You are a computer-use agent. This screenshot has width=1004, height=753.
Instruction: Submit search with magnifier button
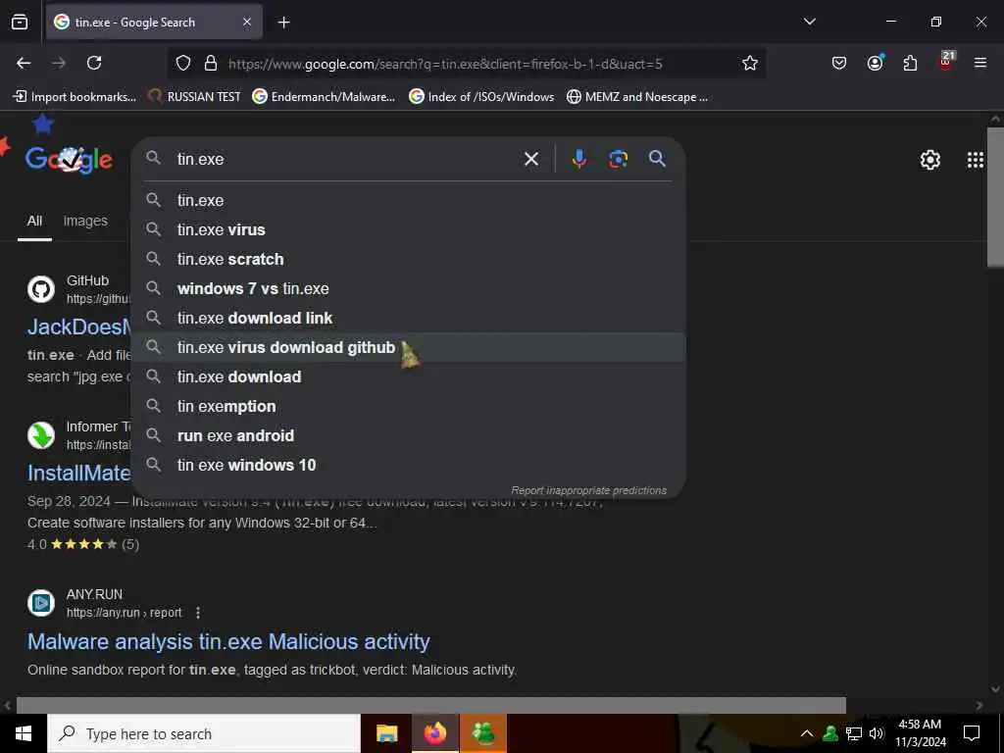coord(657,159)
